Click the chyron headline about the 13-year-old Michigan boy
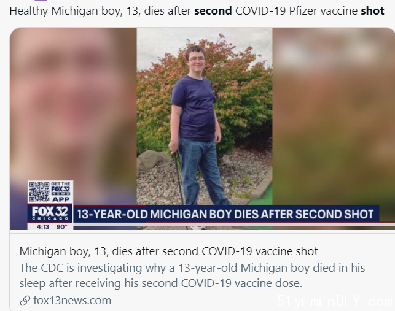The height and width of the screenshot is (311, 395). (x=225, y=214)
